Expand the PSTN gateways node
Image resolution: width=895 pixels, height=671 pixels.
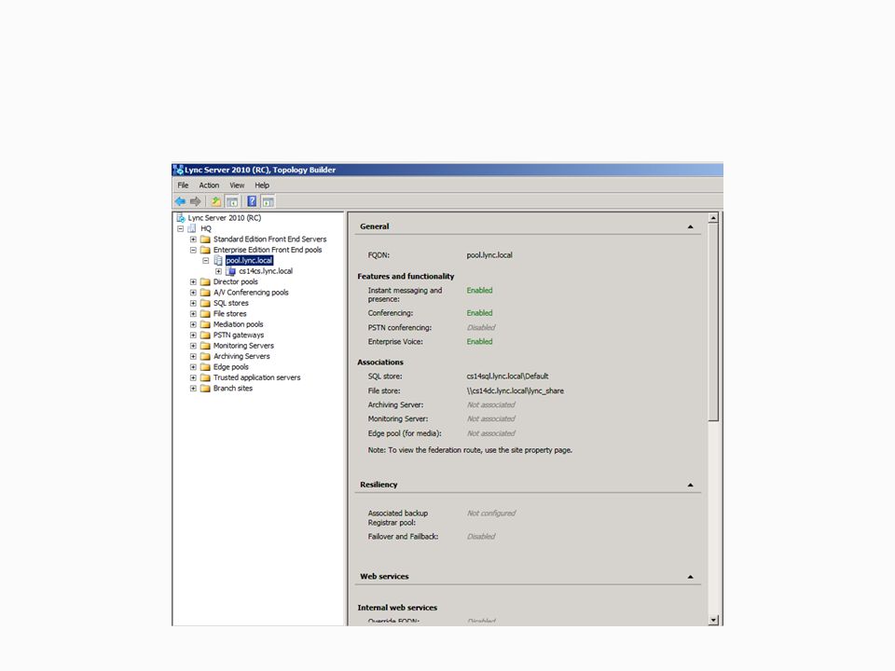193,335
